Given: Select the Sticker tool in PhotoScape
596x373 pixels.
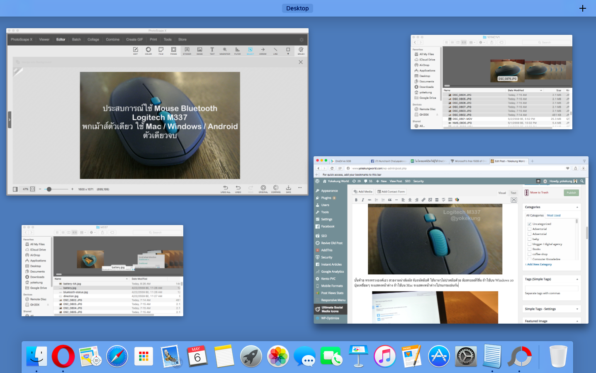Looking at the screenshot, I should [x=187, y=51].
